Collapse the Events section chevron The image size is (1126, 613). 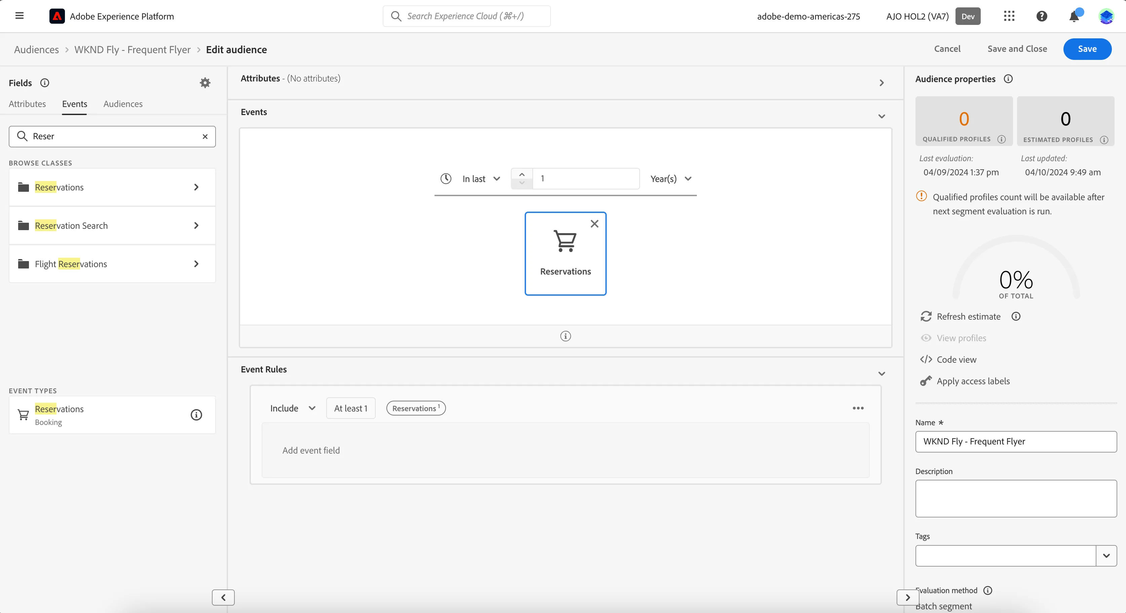[881, 116]
